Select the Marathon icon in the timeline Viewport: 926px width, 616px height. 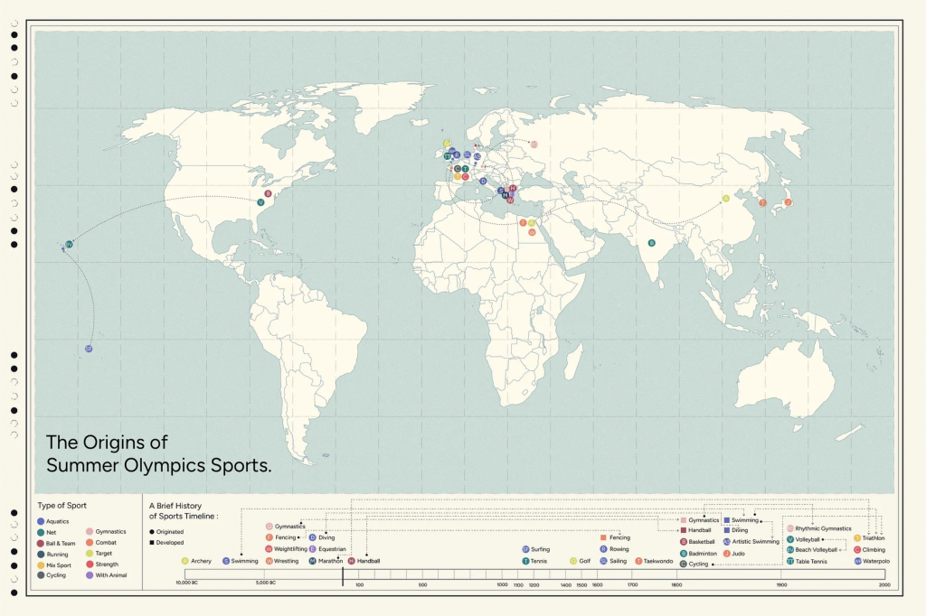[x=312, y=561]
